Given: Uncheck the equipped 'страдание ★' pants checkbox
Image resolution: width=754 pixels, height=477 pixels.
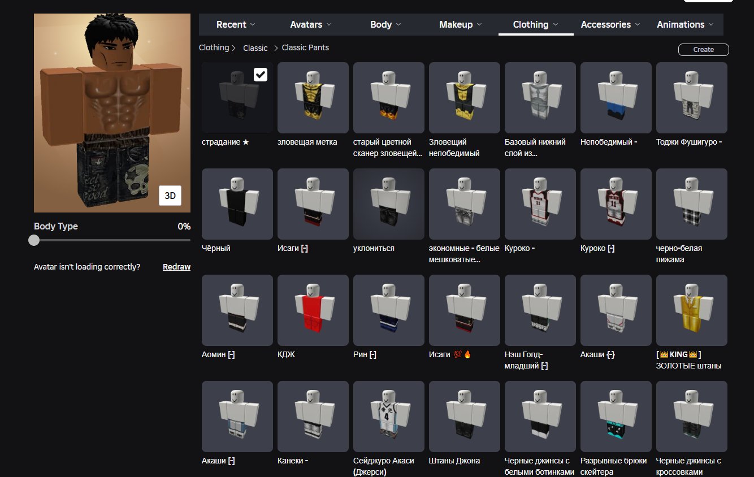Looking at the screenshot, I should (260, 75).
